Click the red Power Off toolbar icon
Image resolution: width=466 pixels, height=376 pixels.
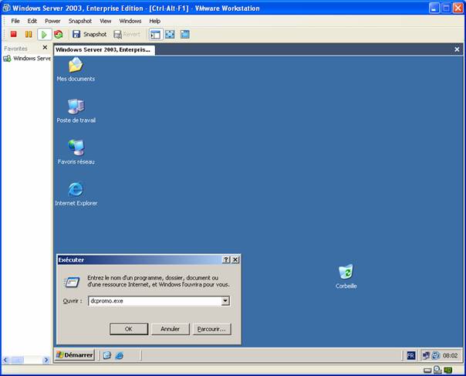point(13,34)
